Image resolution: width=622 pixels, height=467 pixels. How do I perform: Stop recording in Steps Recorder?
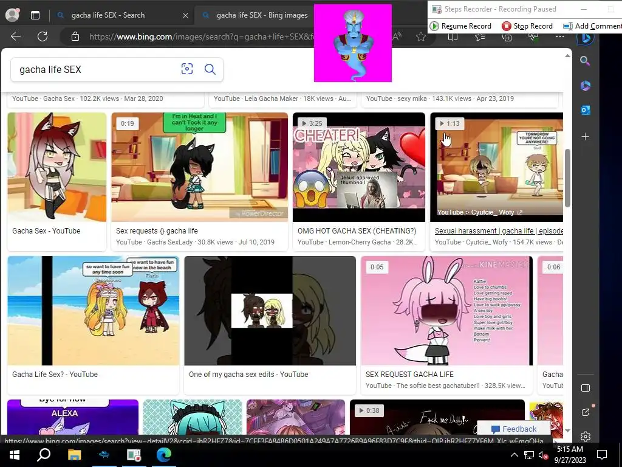pos(527,26)
